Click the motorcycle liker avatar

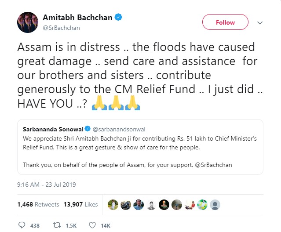[126, 204]
